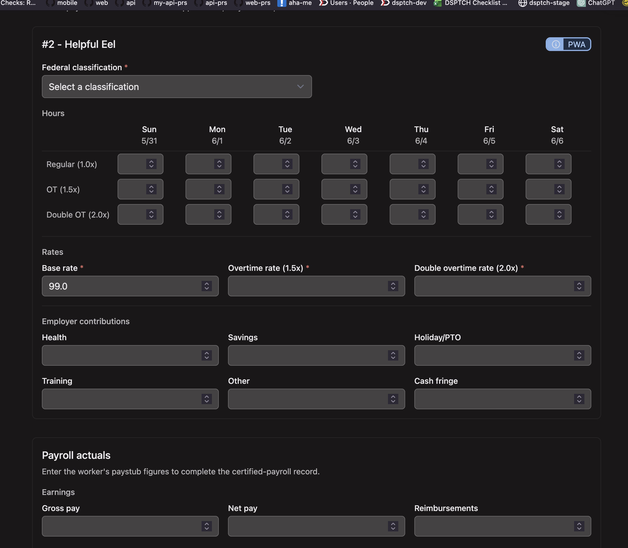Screen dimensions: 628x548
Task: Click the Training stepper arrows
Action: click(207, 399)
